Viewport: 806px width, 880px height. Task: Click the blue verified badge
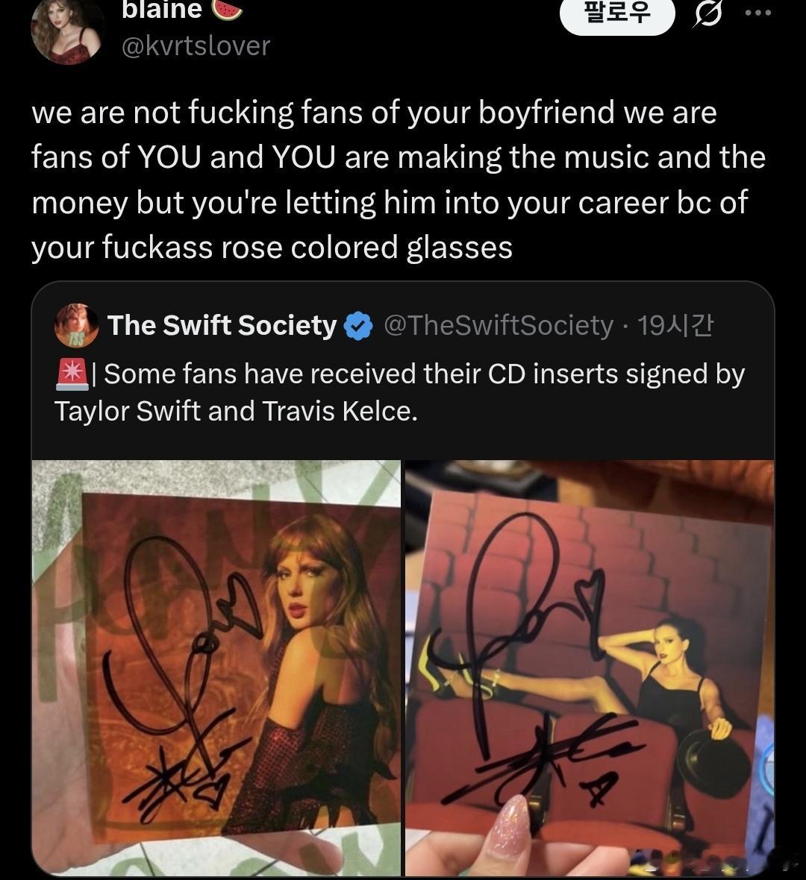pos(357,327)
